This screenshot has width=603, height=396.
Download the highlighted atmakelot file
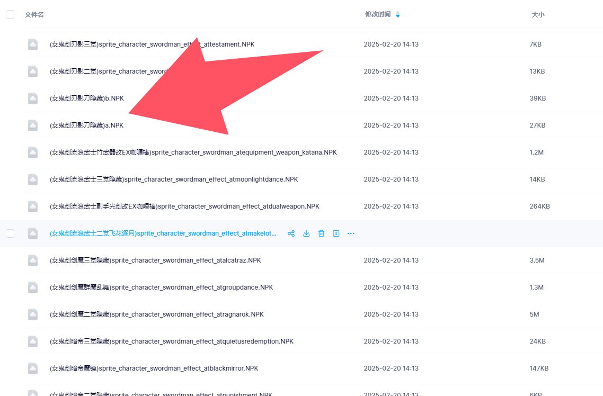pyautogui.click(x=306, y=233)
